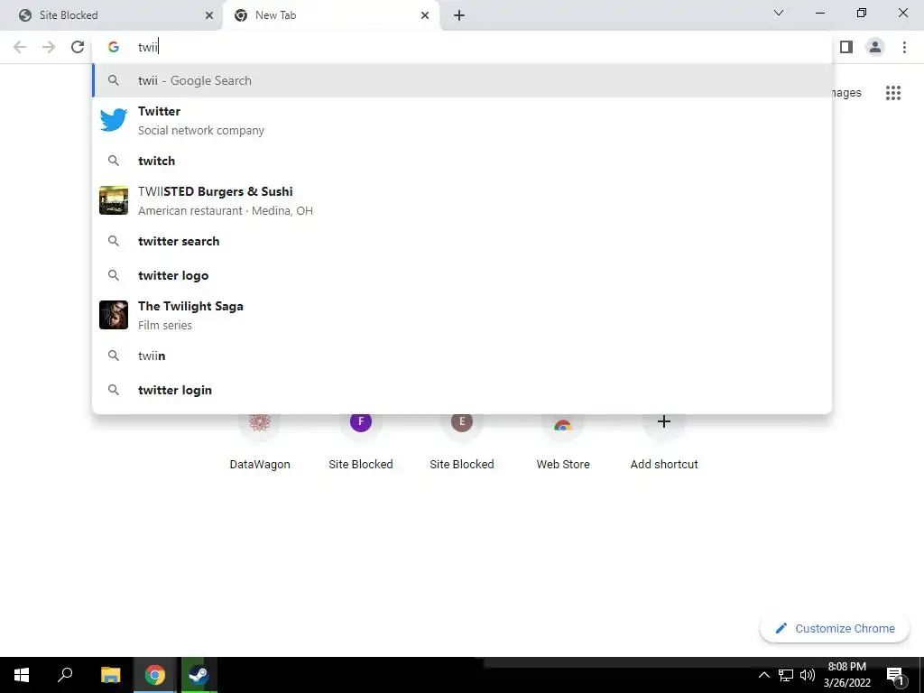Select the TWIISTED Burgers & Sushi suggestion
Viewport: 924px width, 693px height.
coord(462,200)
